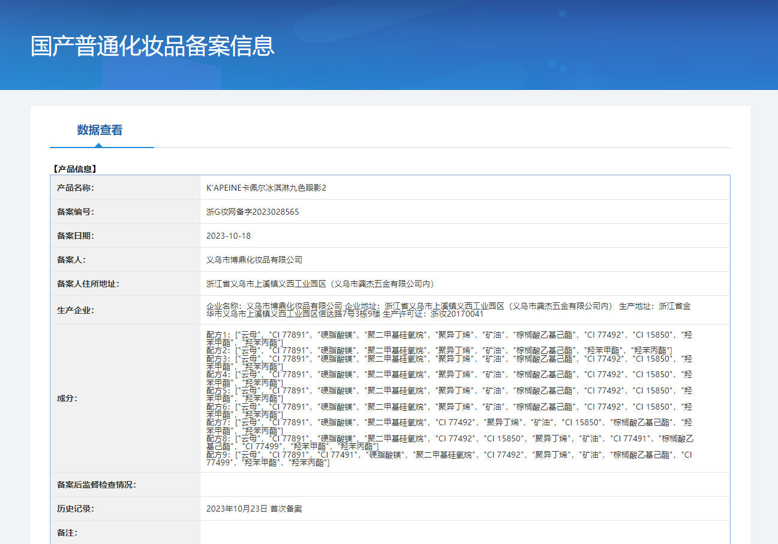Image resolution: width=778 pixels, height=544 pixels.
Task: Click the filer value 义乌市博鼎化妆品有限公司
Action: click(x=254, y=260)
